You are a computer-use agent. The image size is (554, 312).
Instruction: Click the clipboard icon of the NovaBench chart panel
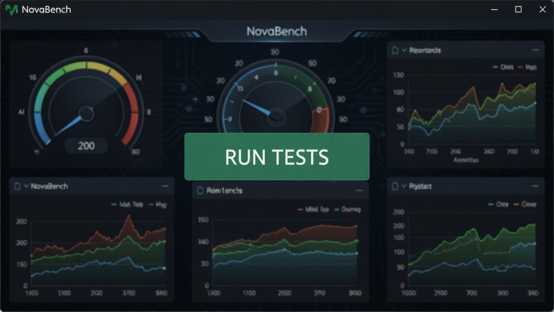point(17,186)
